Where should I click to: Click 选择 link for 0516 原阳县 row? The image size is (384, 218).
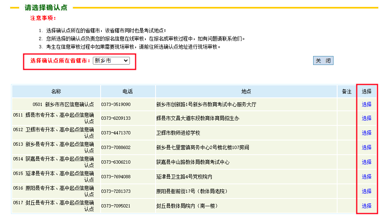pyautogui.click(x=366, y=191)
